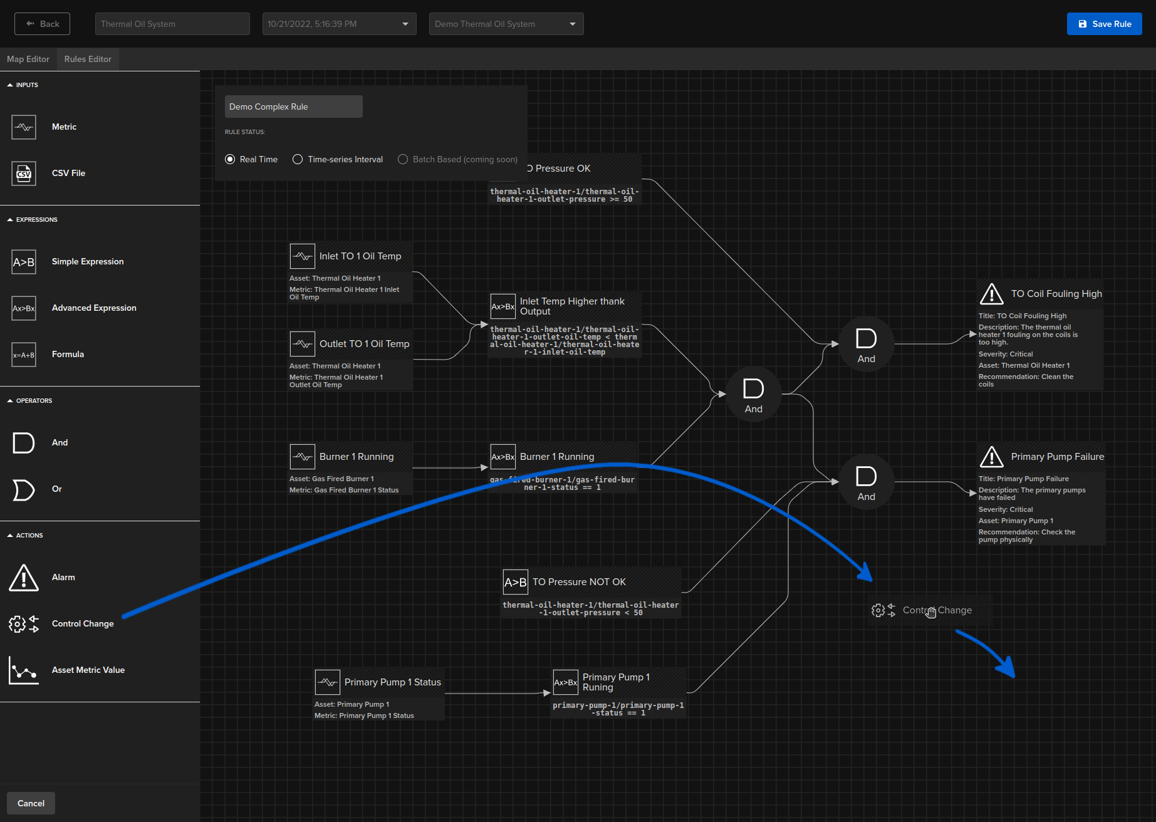Collapse the Inputs section

click(x=10, y=85)
